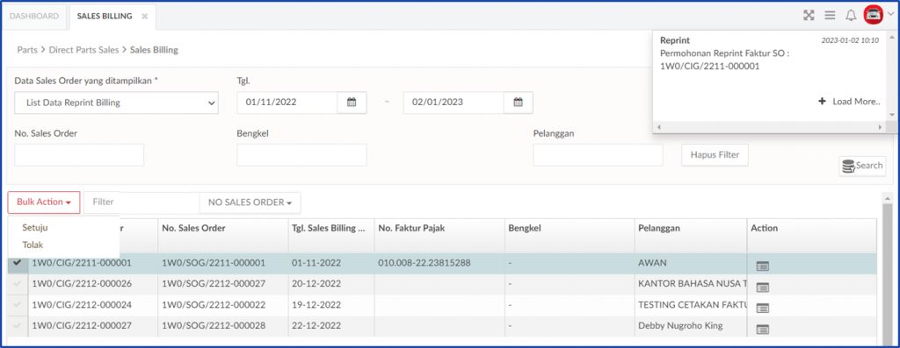The height and width of the screenshot is (348, 900).
Task: Click date cell 22-12-2022
Action: (316, 326)
